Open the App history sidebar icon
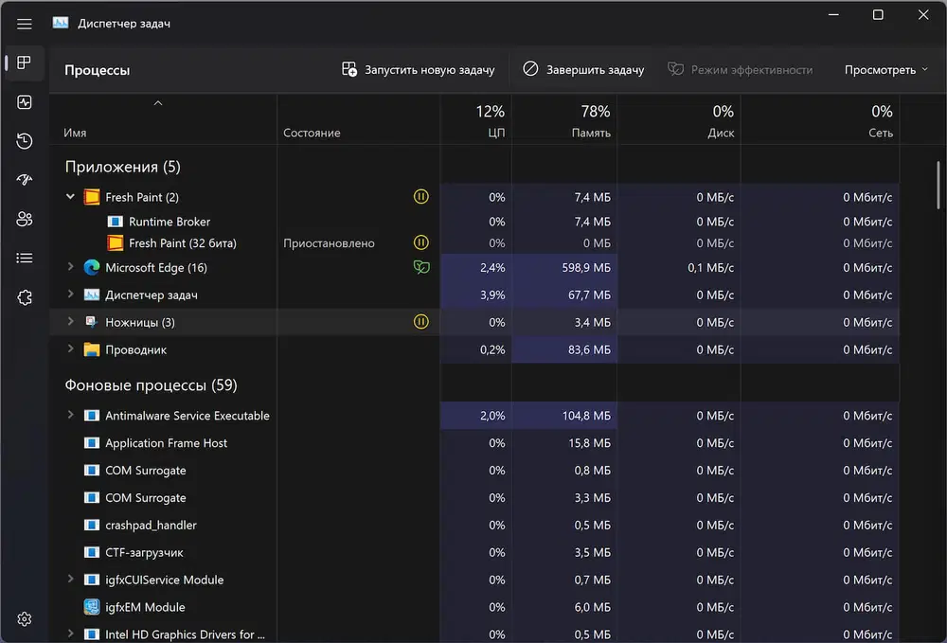The image size is (947, 643). [25, 141]
